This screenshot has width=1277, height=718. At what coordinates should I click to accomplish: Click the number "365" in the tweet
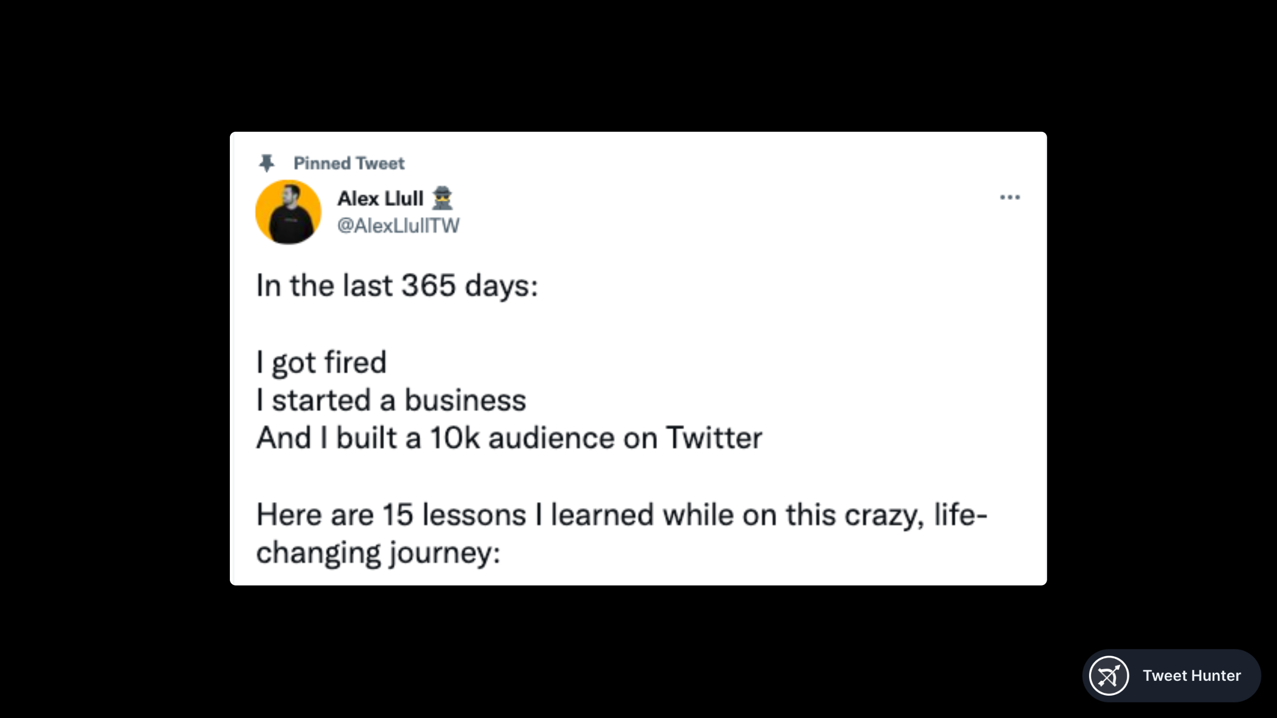[428, 286]
